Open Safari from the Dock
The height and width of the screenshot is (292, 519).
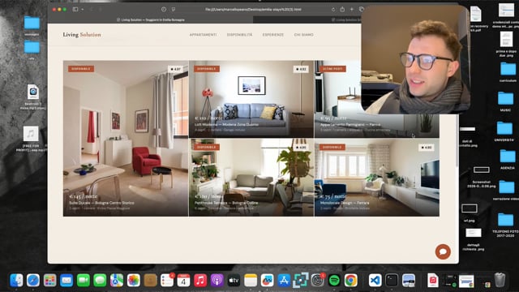33,281
